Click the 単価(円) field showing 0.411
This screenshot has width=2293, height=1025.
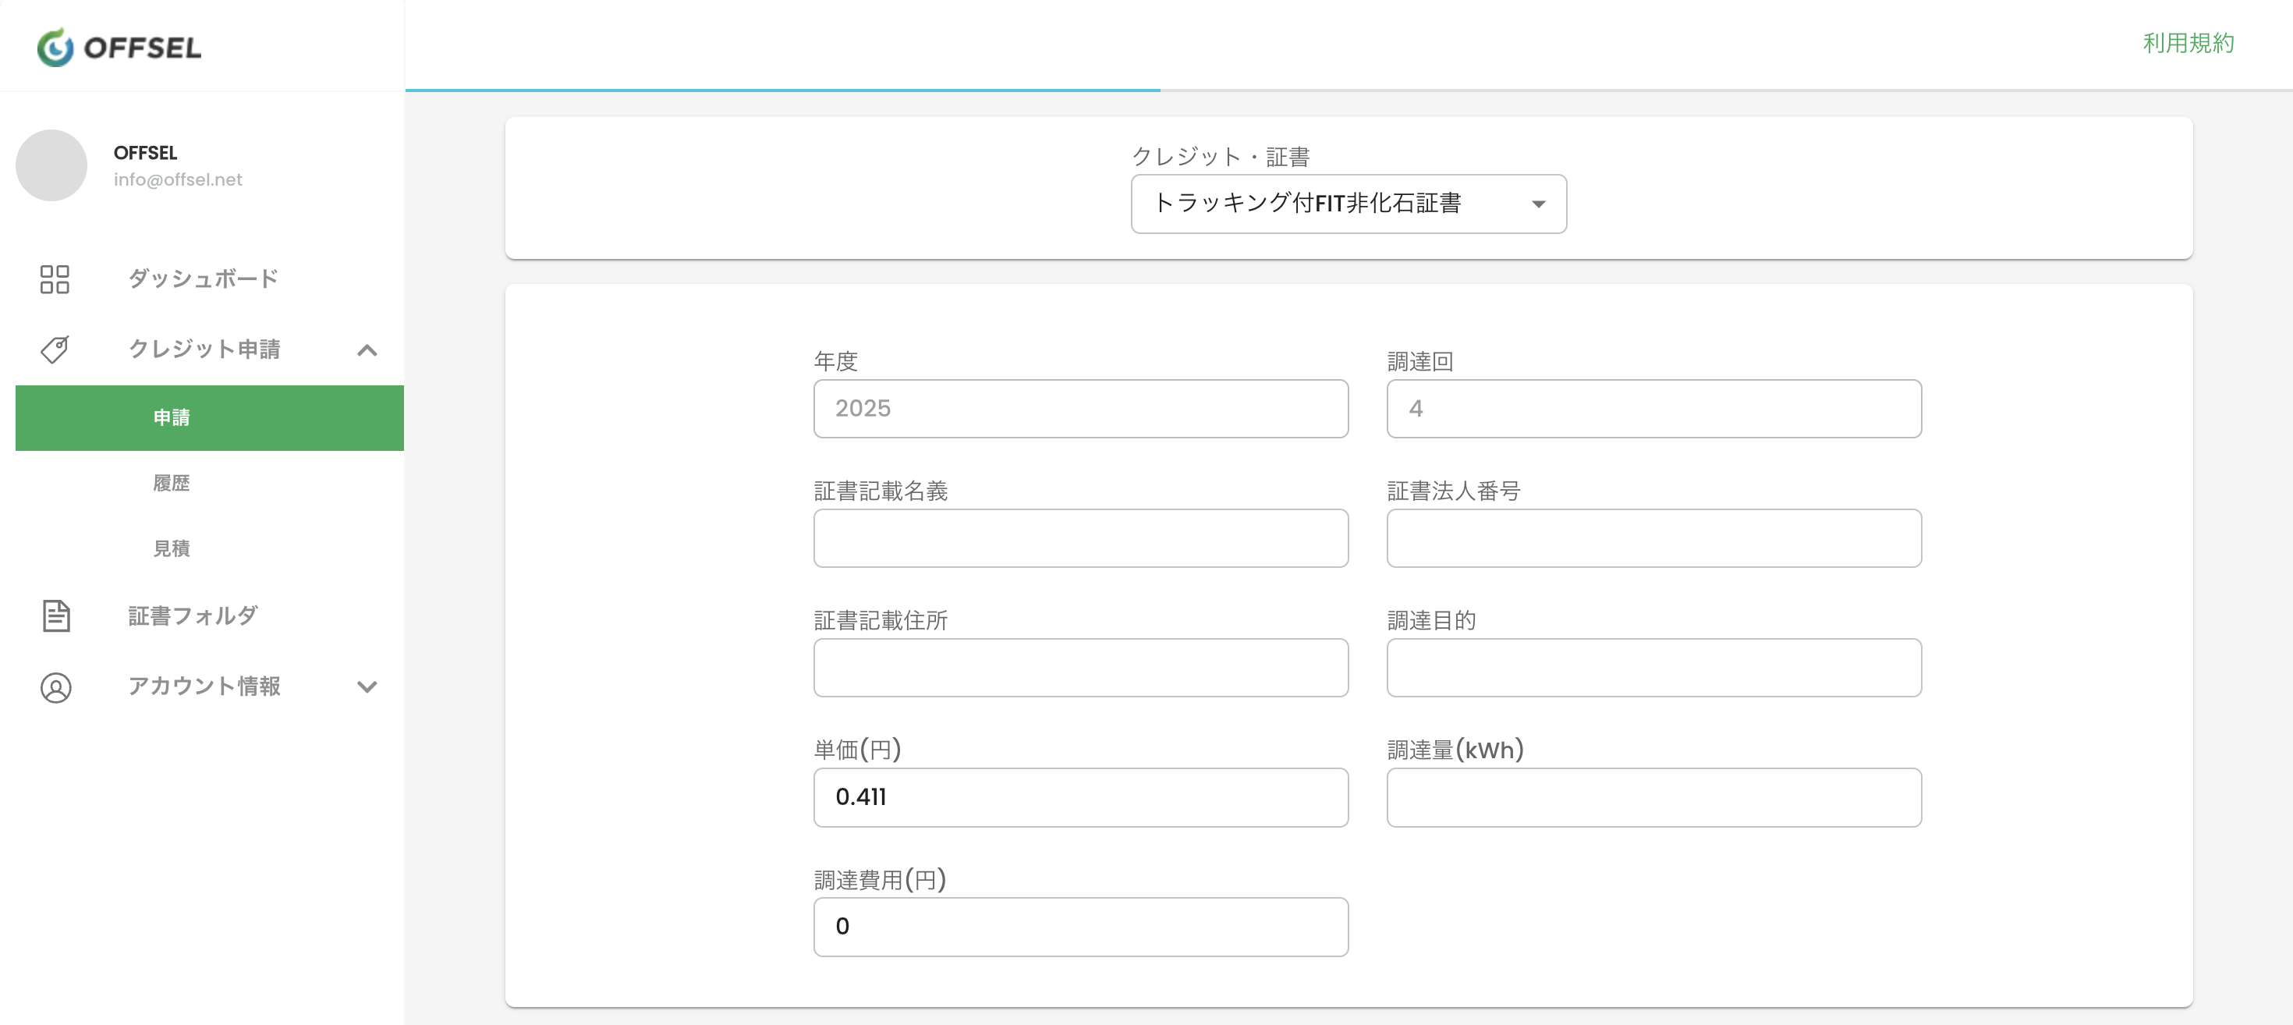[1079, 797]
